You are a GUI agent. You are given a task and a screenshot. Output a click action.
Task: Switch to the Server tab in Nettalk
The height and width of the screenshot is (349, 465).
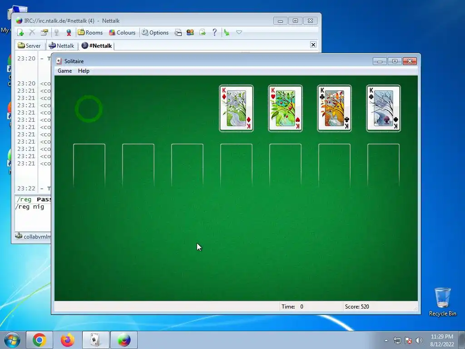(x=29, y=46)
